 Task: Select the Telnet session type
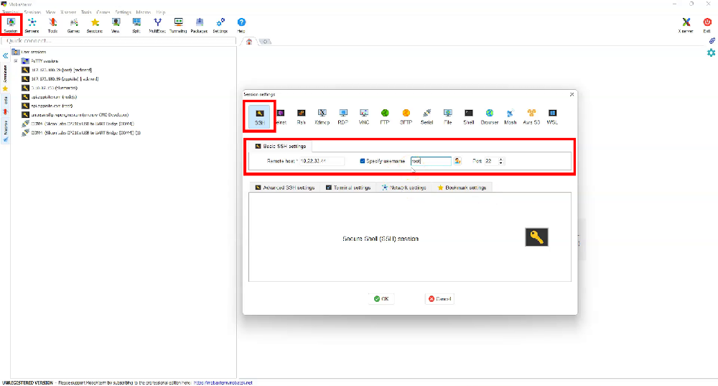tap(280, 117)
